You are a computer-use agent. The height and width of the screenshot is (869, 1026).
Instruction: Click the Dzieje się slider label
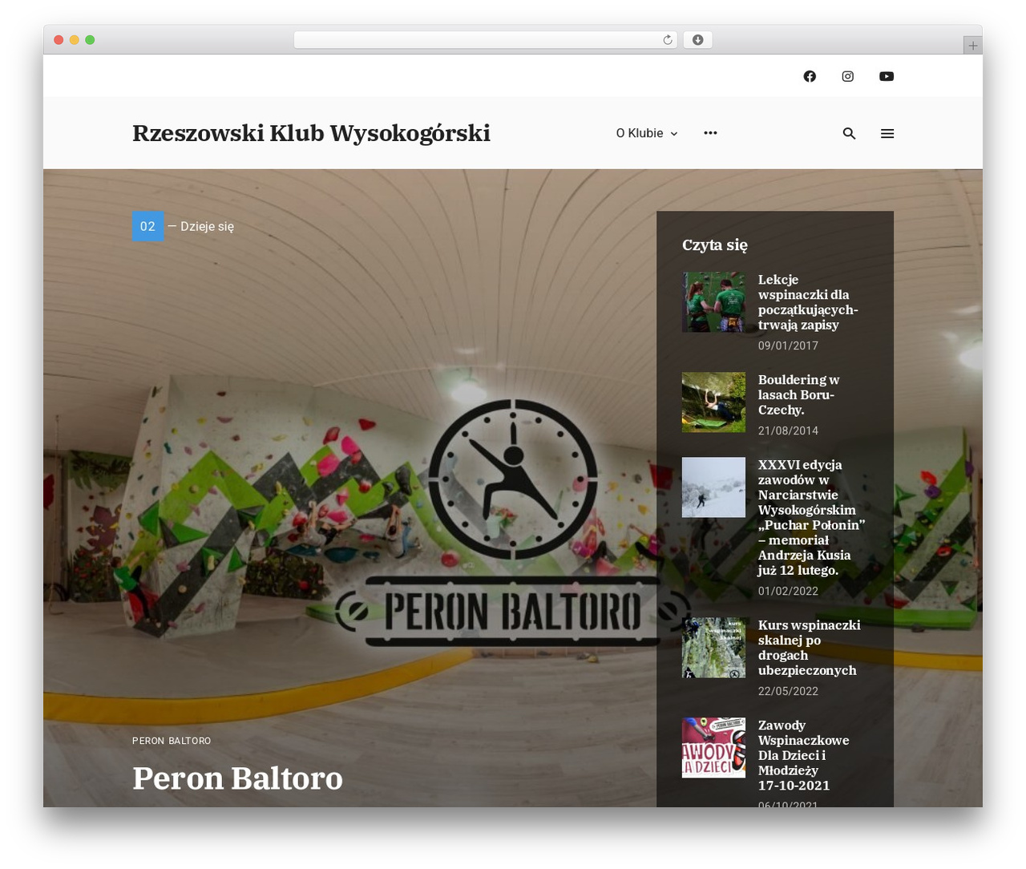coord(207,226)
